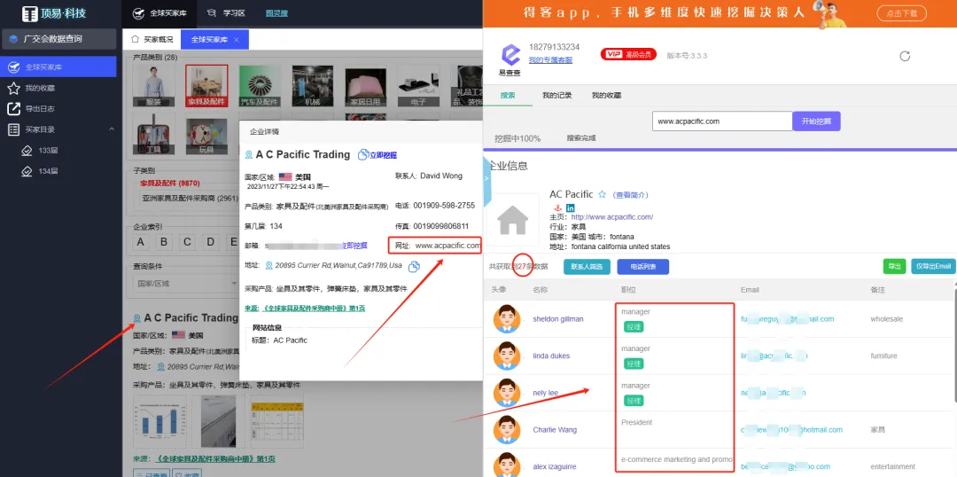Select the 家居日用 product category thumbnail
957x477 pixels.
click(x=366, y=86)
